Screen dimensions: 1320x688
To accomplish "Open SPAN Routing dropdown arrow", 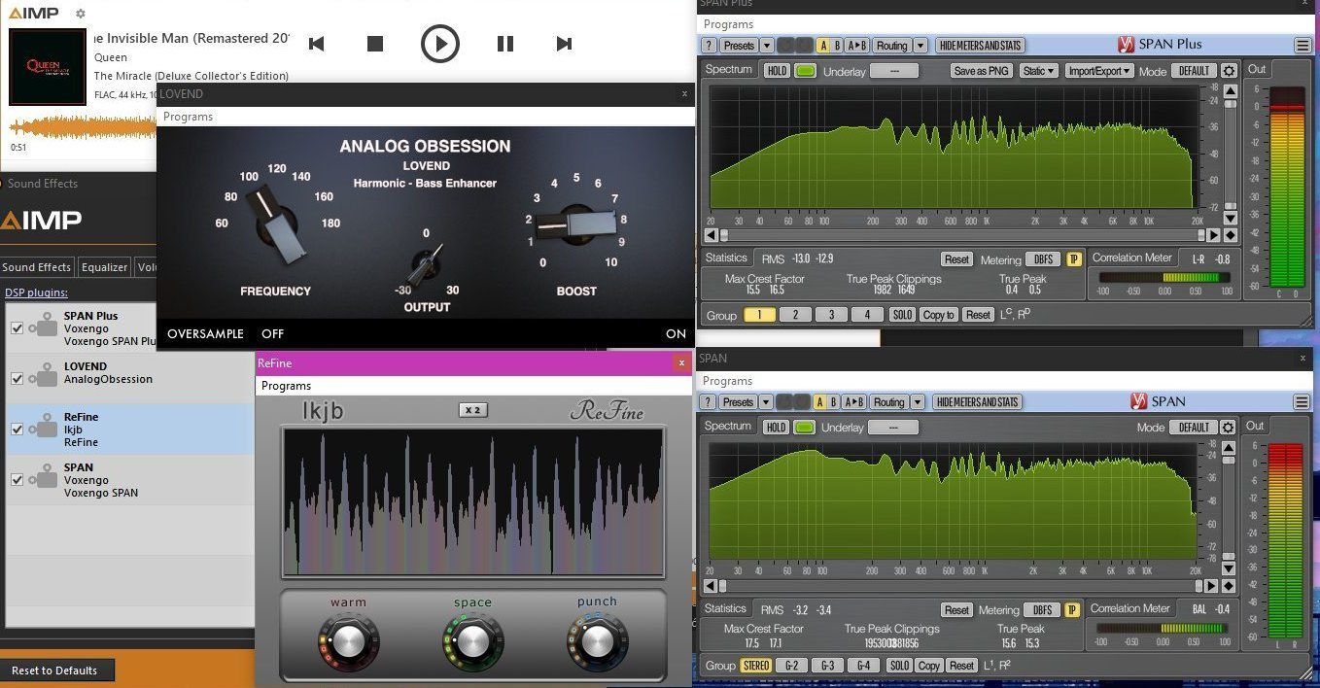I will [x=916, y=402].
